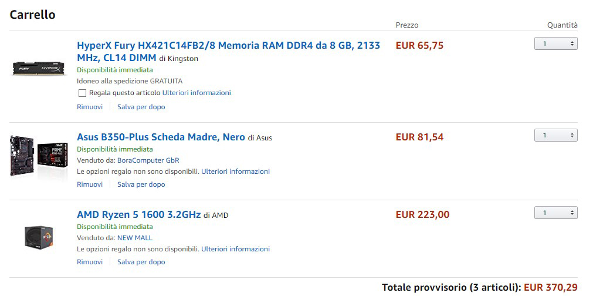Open AMD Ryzen 5 1600 3.2GHz title
Image resolution: width=593 pixels, height=296 pixels.
click(x=138, y=214)
